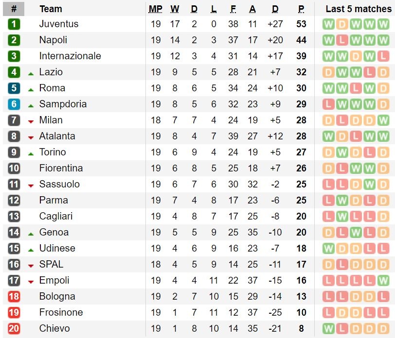This screenshot has width=395, height=338.
Task: Click Atalanta's +12 goal difference value
Action: tap(275, 136)
